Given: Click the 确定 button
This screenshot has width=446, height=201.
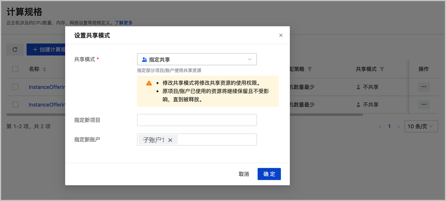Looking at the screenshot, I should click(x=269, y=174).
